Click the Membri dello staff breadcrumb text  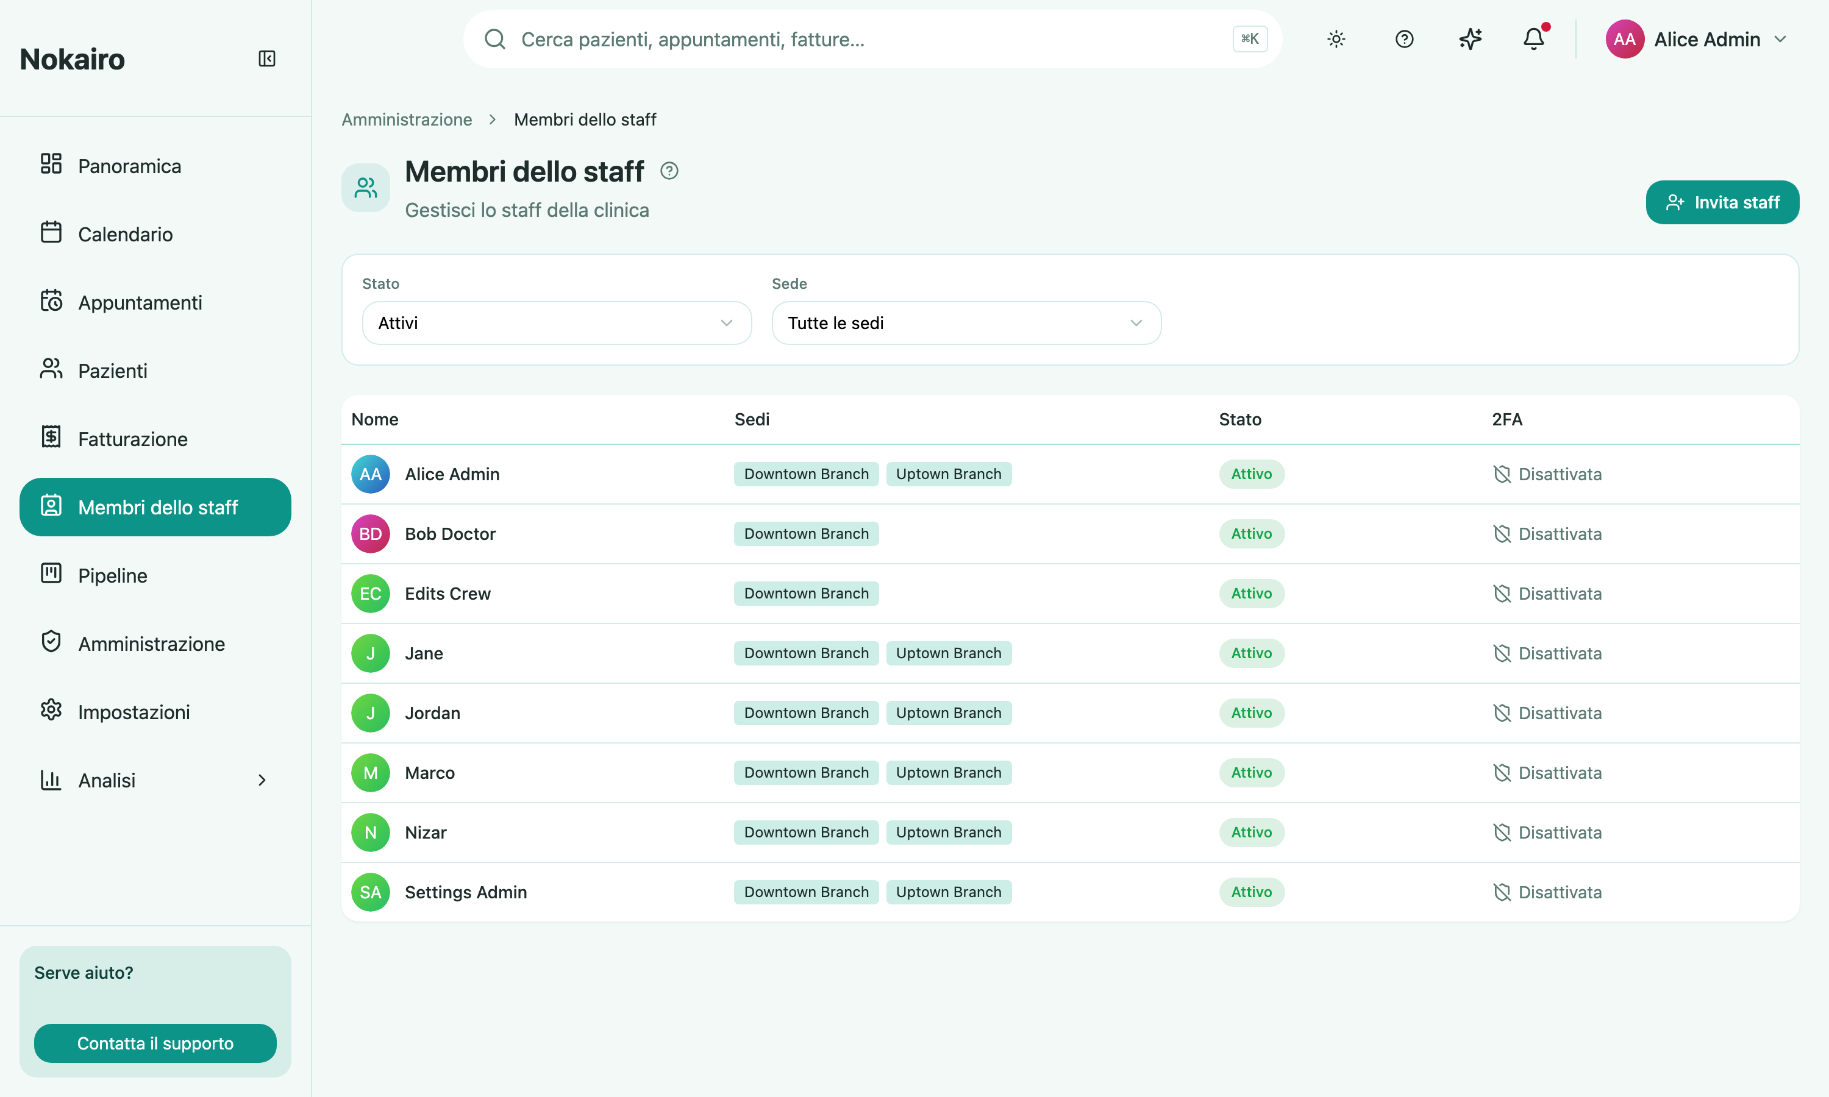[x=585, y=119]
